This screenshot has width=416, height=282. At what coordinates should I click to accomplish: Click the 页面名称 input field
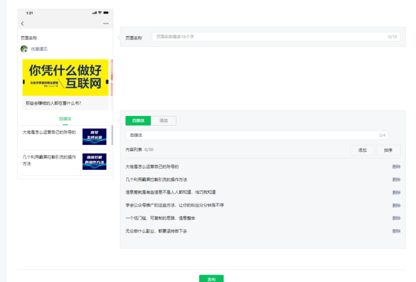(x=276, y=37)
